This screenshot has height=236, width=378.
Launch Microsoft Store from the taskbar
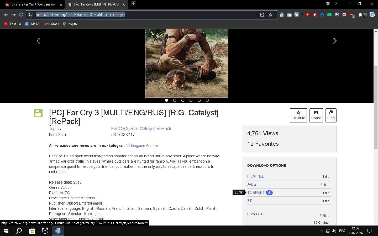pos(32,231)
